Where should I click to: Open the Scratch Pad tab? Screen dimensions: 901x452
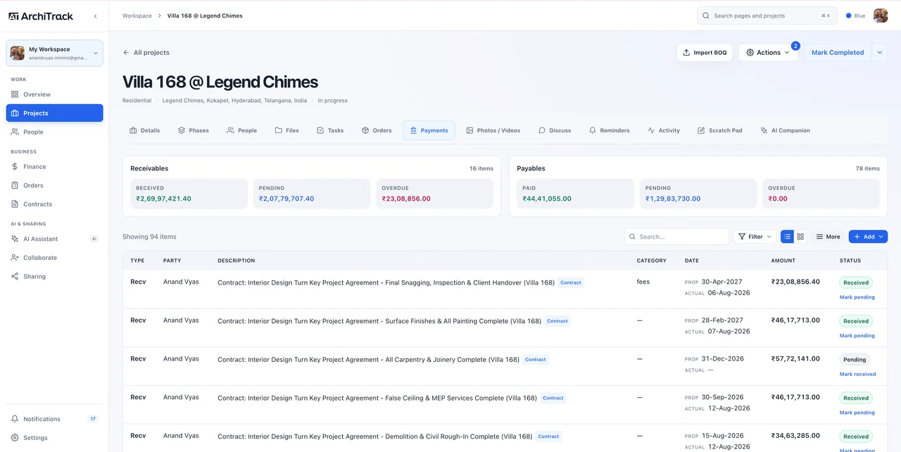720,130
